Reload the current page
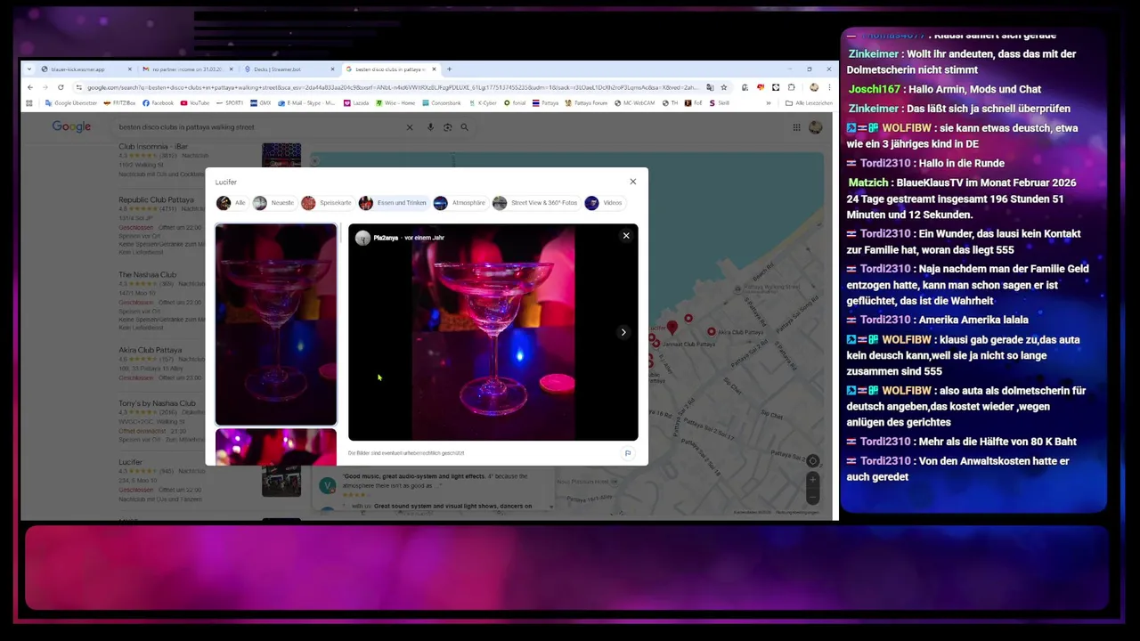 point(61,87)
